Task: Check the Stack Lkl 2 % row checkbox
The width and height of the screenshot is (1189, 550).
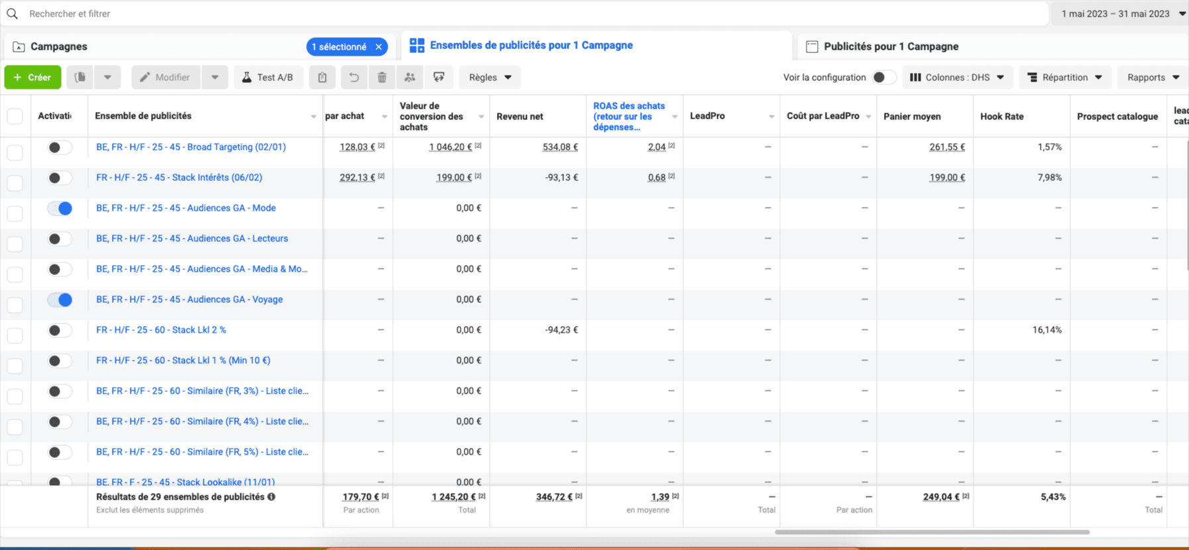Action: click(x=15, y=335)
